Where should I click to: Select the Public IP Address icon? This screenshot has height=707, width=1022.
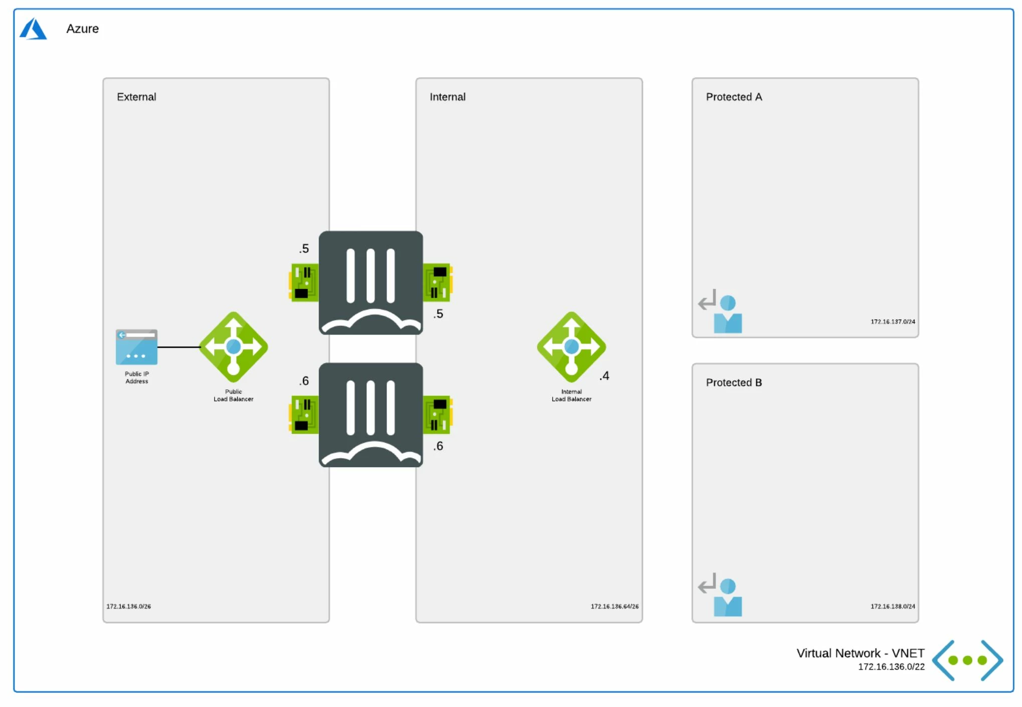click(x=136, y=347)
